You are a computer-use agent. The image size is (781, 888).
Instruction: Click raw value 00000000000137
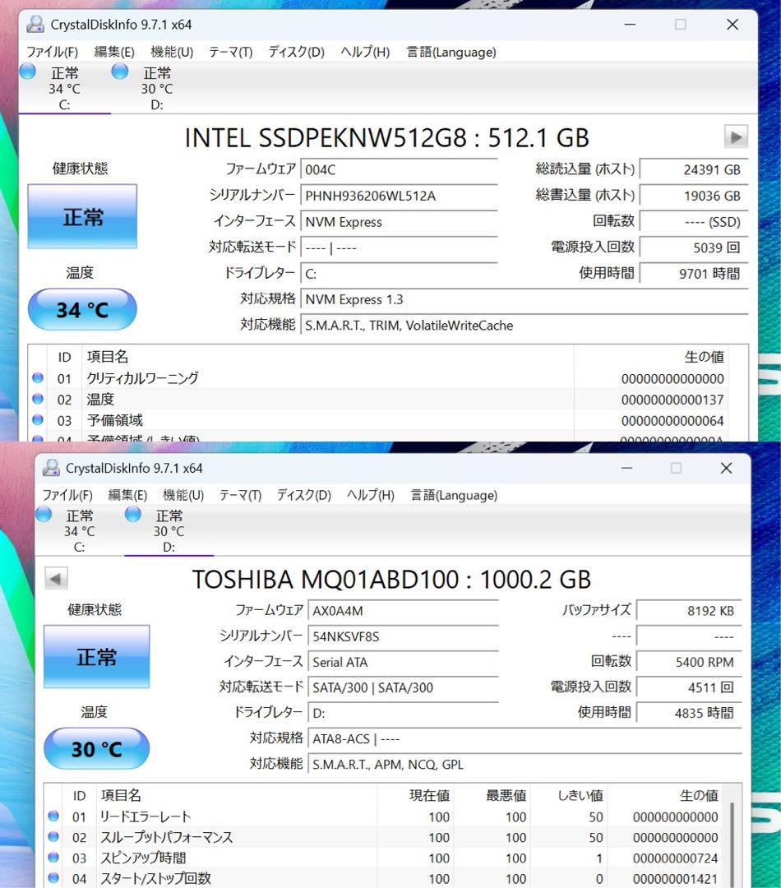tap(672, 400)
